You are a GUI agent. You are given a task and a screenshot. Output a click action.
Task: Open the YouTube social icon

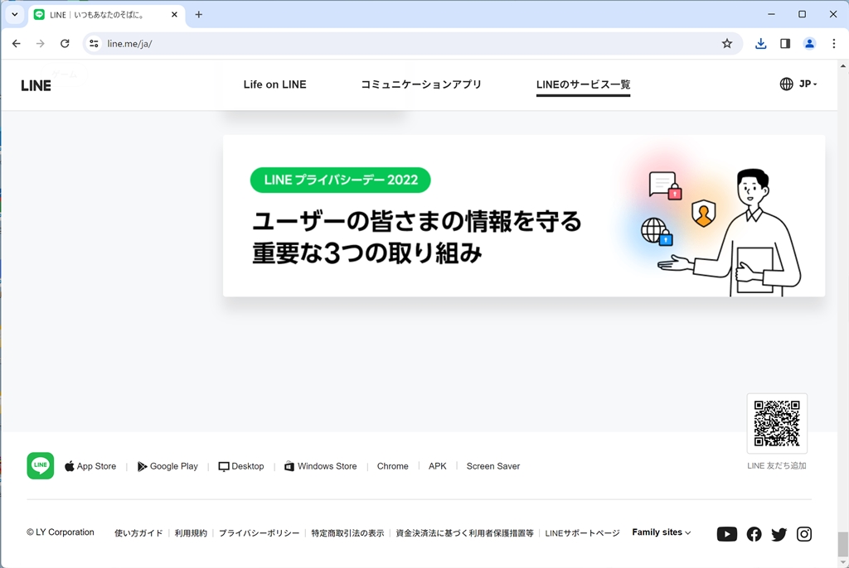[726, 534]
